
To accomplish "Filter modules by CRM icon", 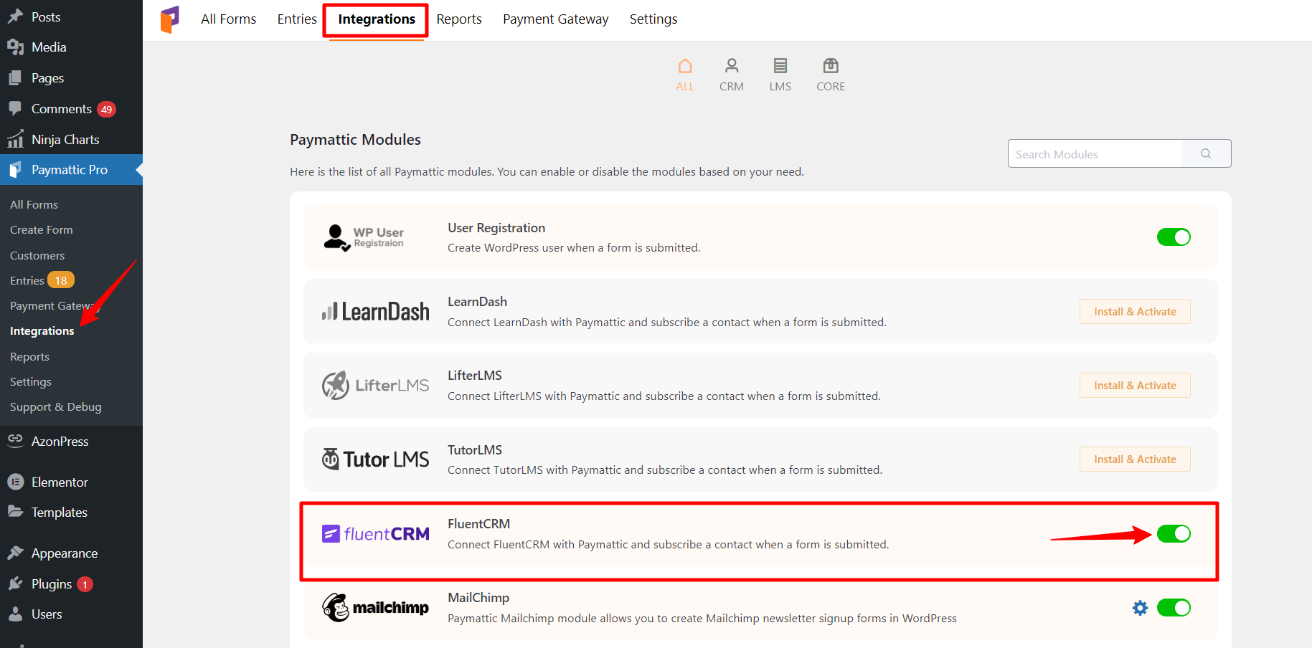I will tap(732, 66).
